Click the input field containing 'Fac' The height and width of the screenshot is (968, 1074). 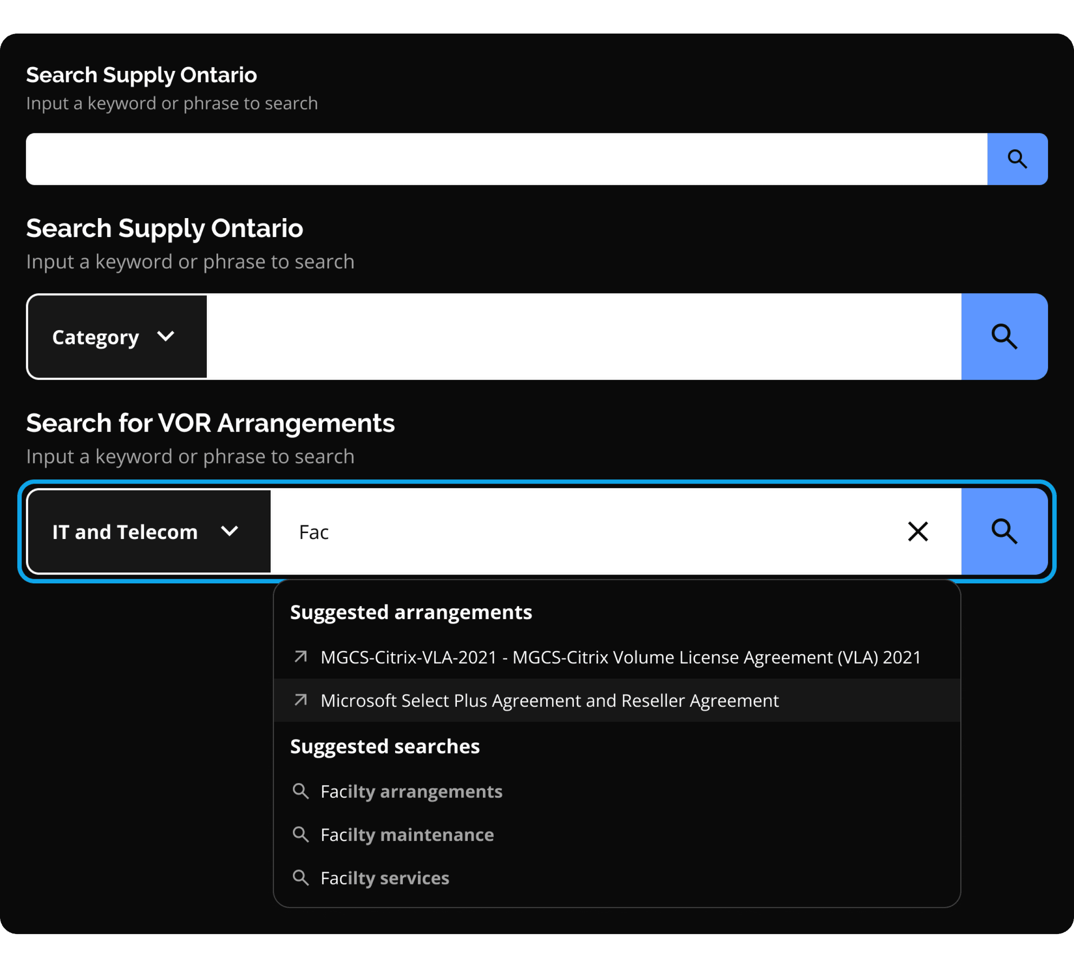coord(585,532)
